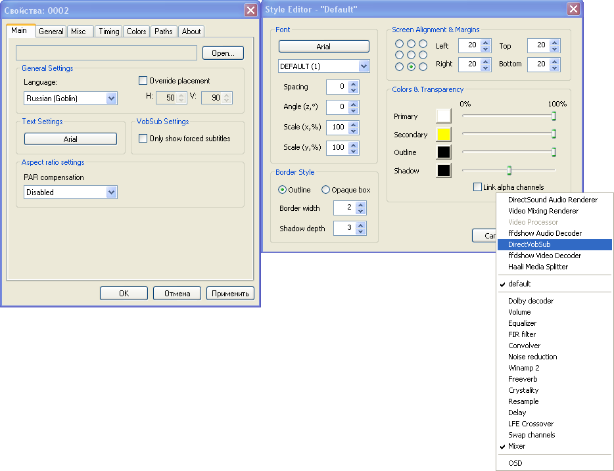Open the DEFAULT (1) charset dropdown

pyautogui.click(x=364, y=66)
